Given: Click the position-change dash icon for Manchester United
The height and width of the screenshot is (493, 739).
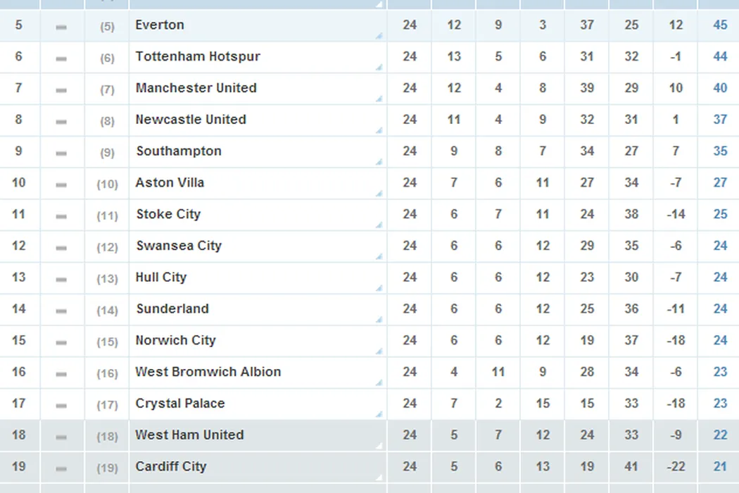Looking at the screenshot, I should pyautogui.click(x=61, y=90).
